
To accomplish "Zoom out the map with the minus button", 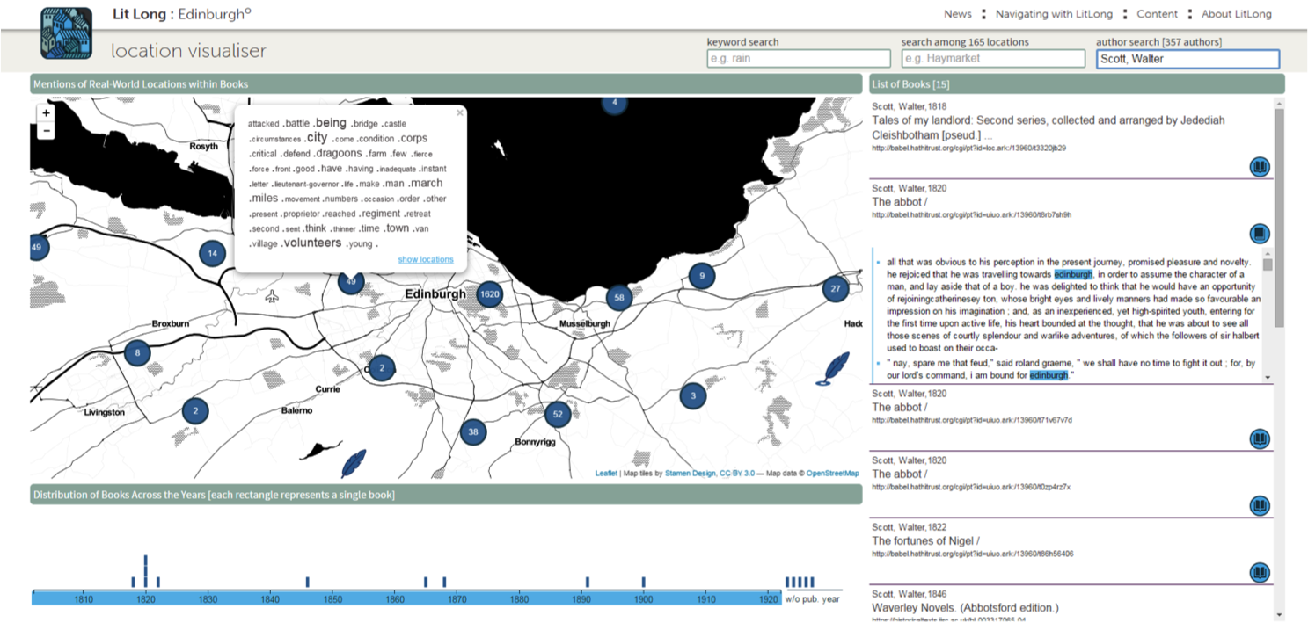I will pos(47,131).
